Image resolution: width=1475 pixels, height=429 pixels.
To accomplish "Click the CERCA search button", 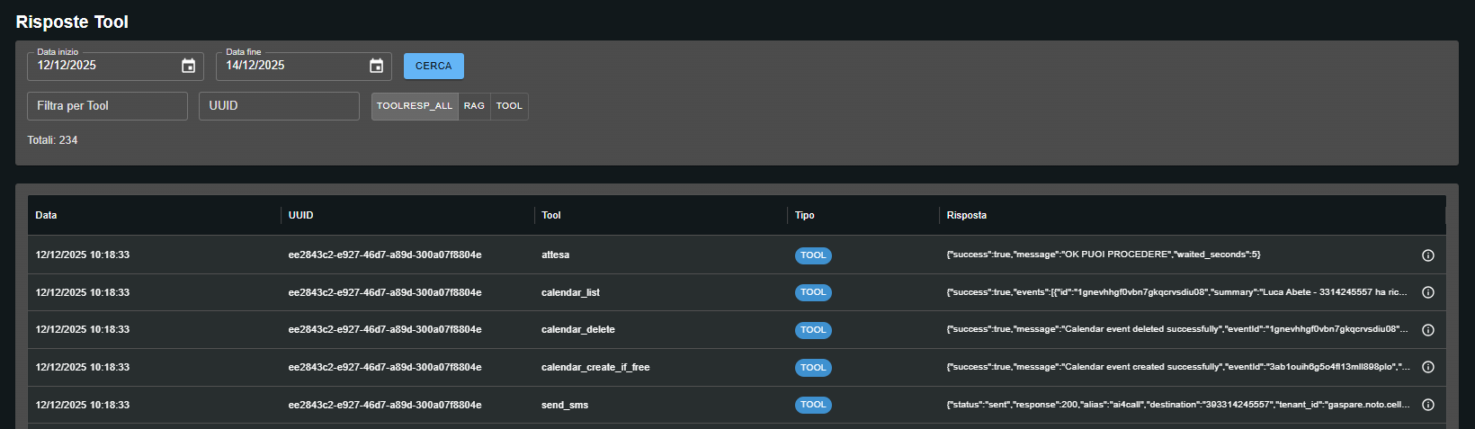I will coord(434,66).
